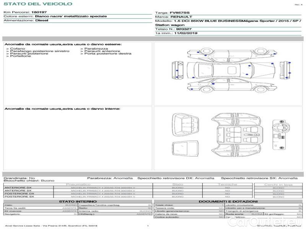This screenshot has width=306, height=229.
Task: Select the 'Porta posteriore destra' anomaly entry
Action: 108,53
